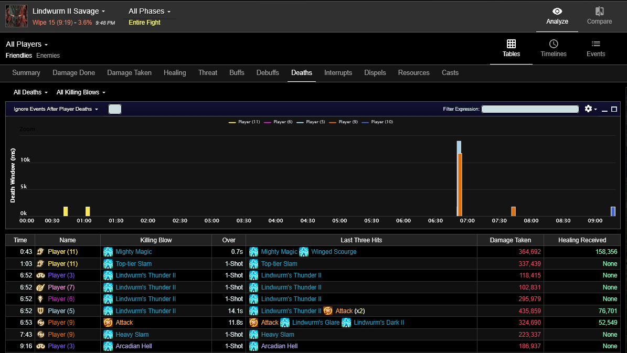627x353 pixels.
Task: Click blue Player (10) bar near 09:00
Action: [613, 211]
